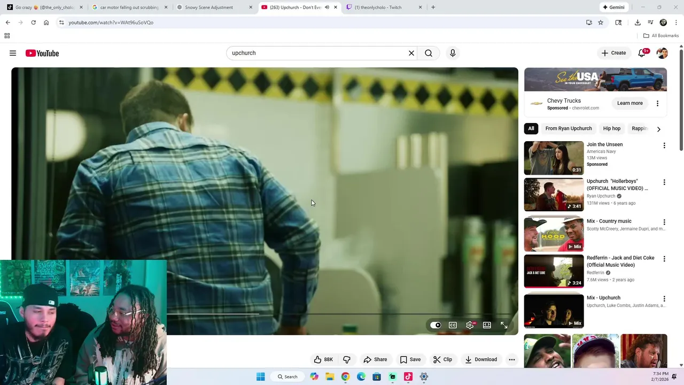Like the video with thumbs up
This screenshot has height=385, width=684.
[x=323, y=359]
